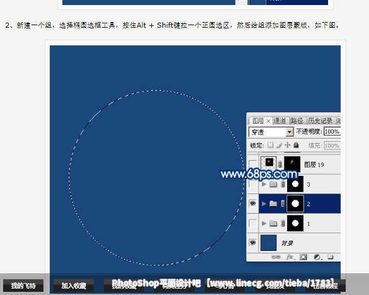This screenshot has height=295, width=369.
Task: Show group 3 using its visibility box
Action: coord(253,184)
